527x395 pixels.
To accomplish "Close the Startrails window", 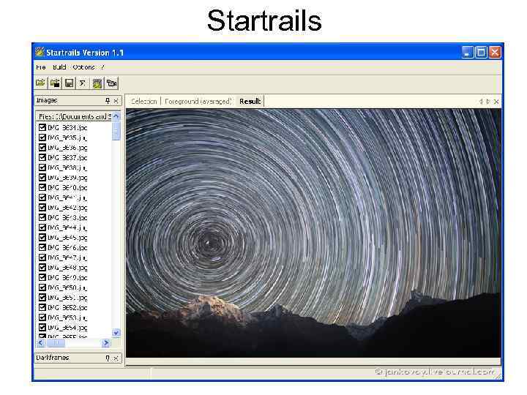I will (495, 53).
